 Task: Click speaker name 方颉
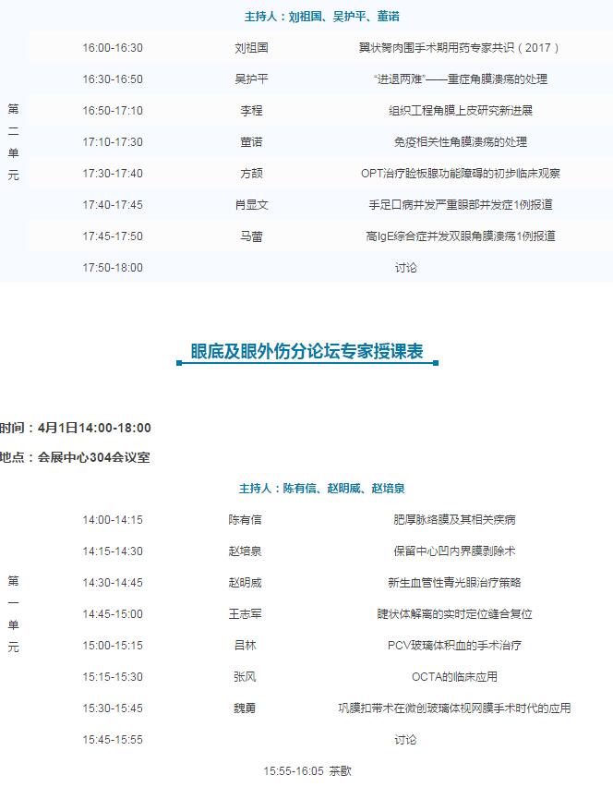pyautogui.click(x=251, y=174)
